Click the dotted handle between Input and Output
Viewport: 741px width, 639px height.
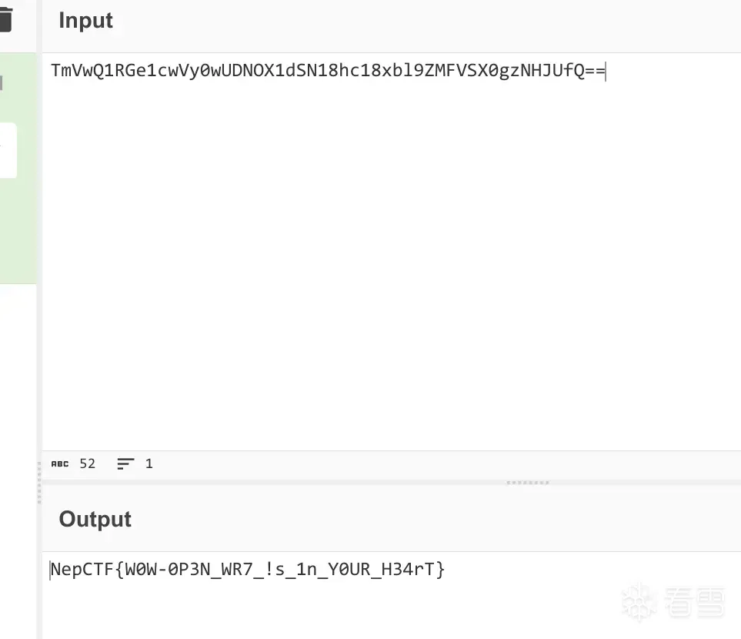(x=528, y=483)
